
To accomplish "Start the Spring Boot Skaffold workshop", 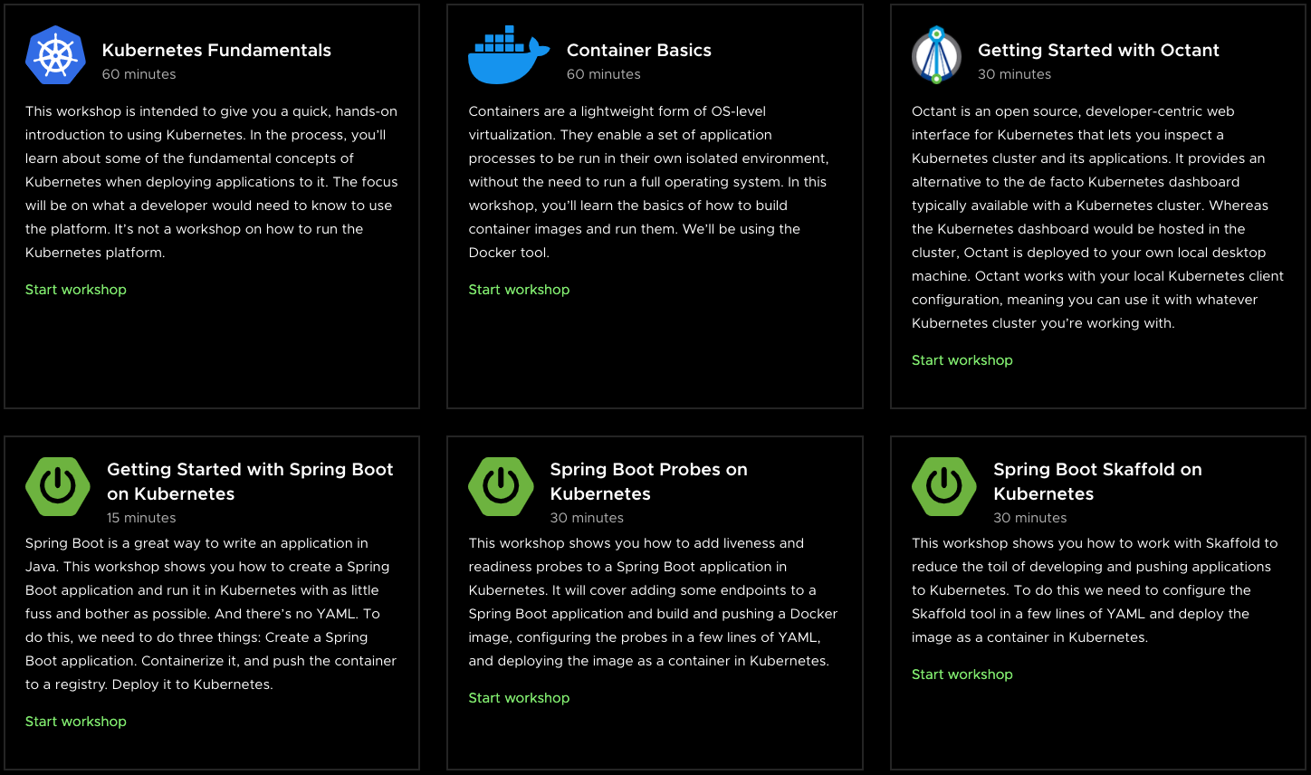I will 962,675.
